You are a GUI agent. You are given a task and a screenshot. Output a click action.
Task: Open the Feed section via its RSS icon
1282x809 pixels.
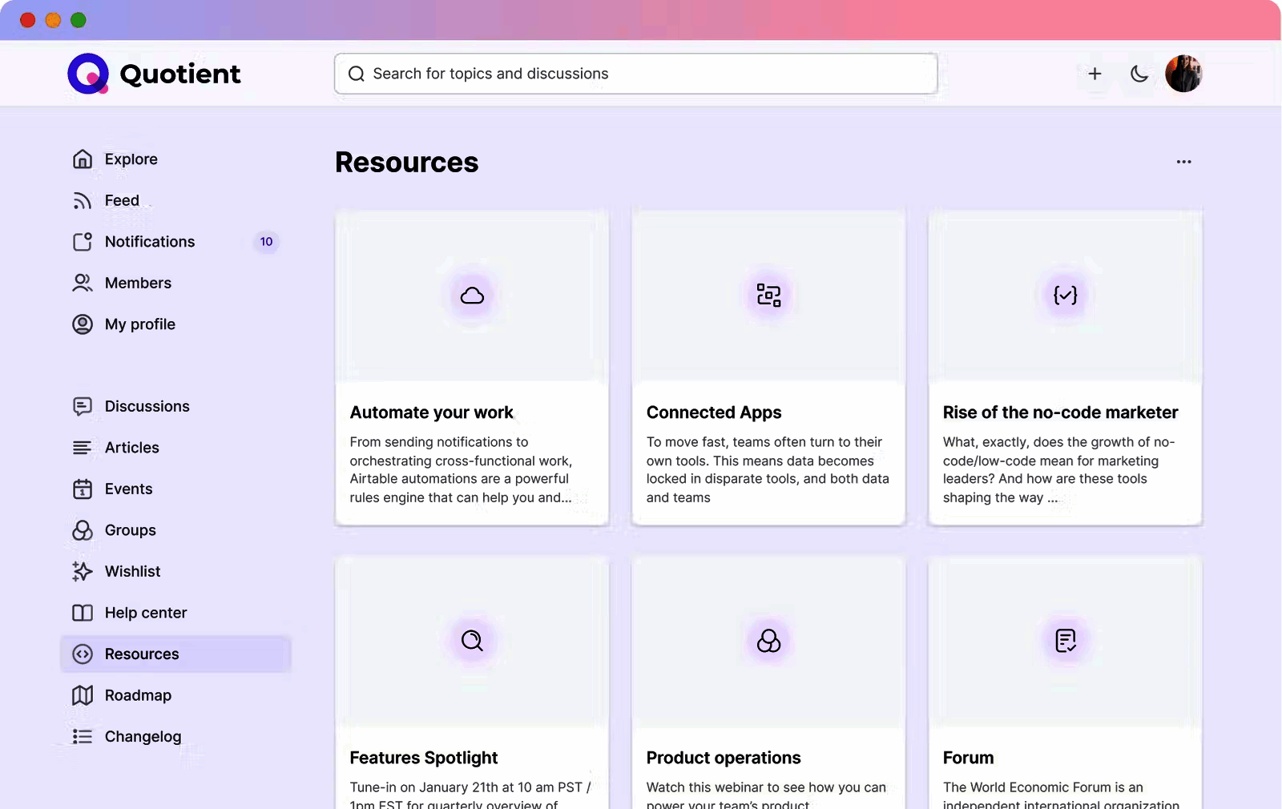(83, 200)
